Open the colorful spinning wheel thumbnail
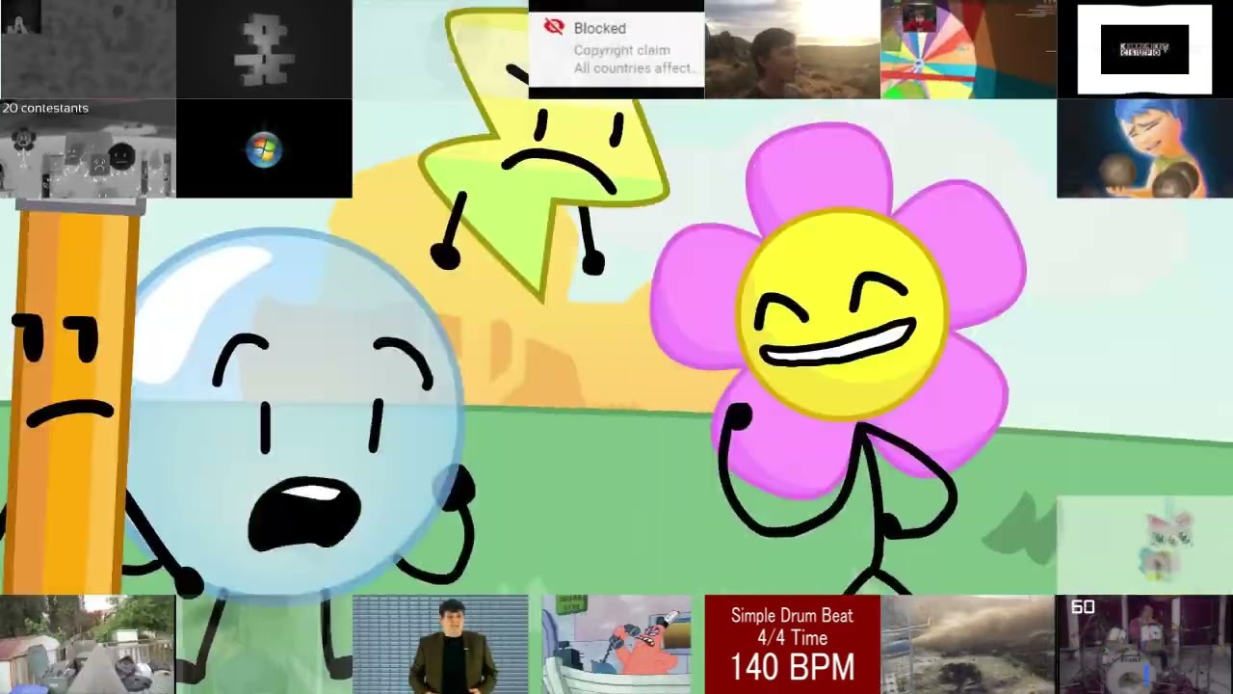This screenshot has width=1233, height=694. [968, 49]
